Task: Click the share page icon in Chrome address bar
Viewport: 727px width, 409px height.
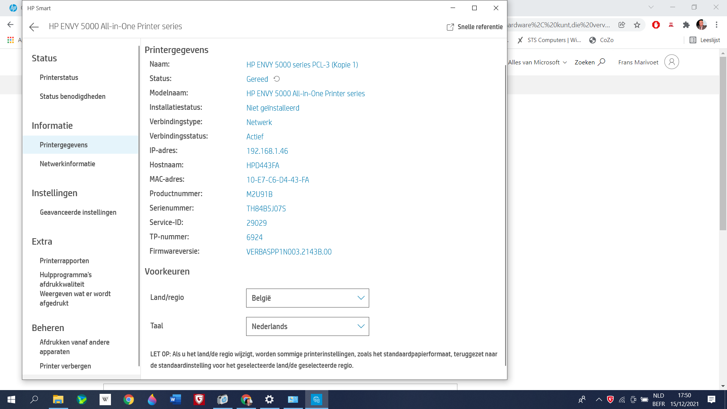Action: click(622, 25)
